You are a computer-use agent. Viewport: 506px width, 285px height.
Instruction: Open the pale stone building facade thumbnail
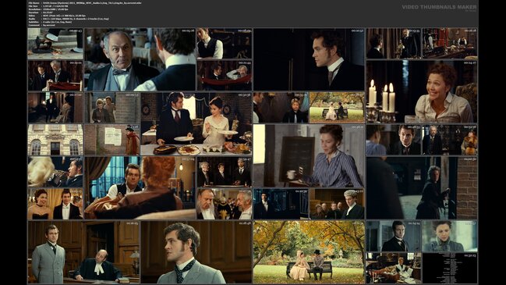55,140
